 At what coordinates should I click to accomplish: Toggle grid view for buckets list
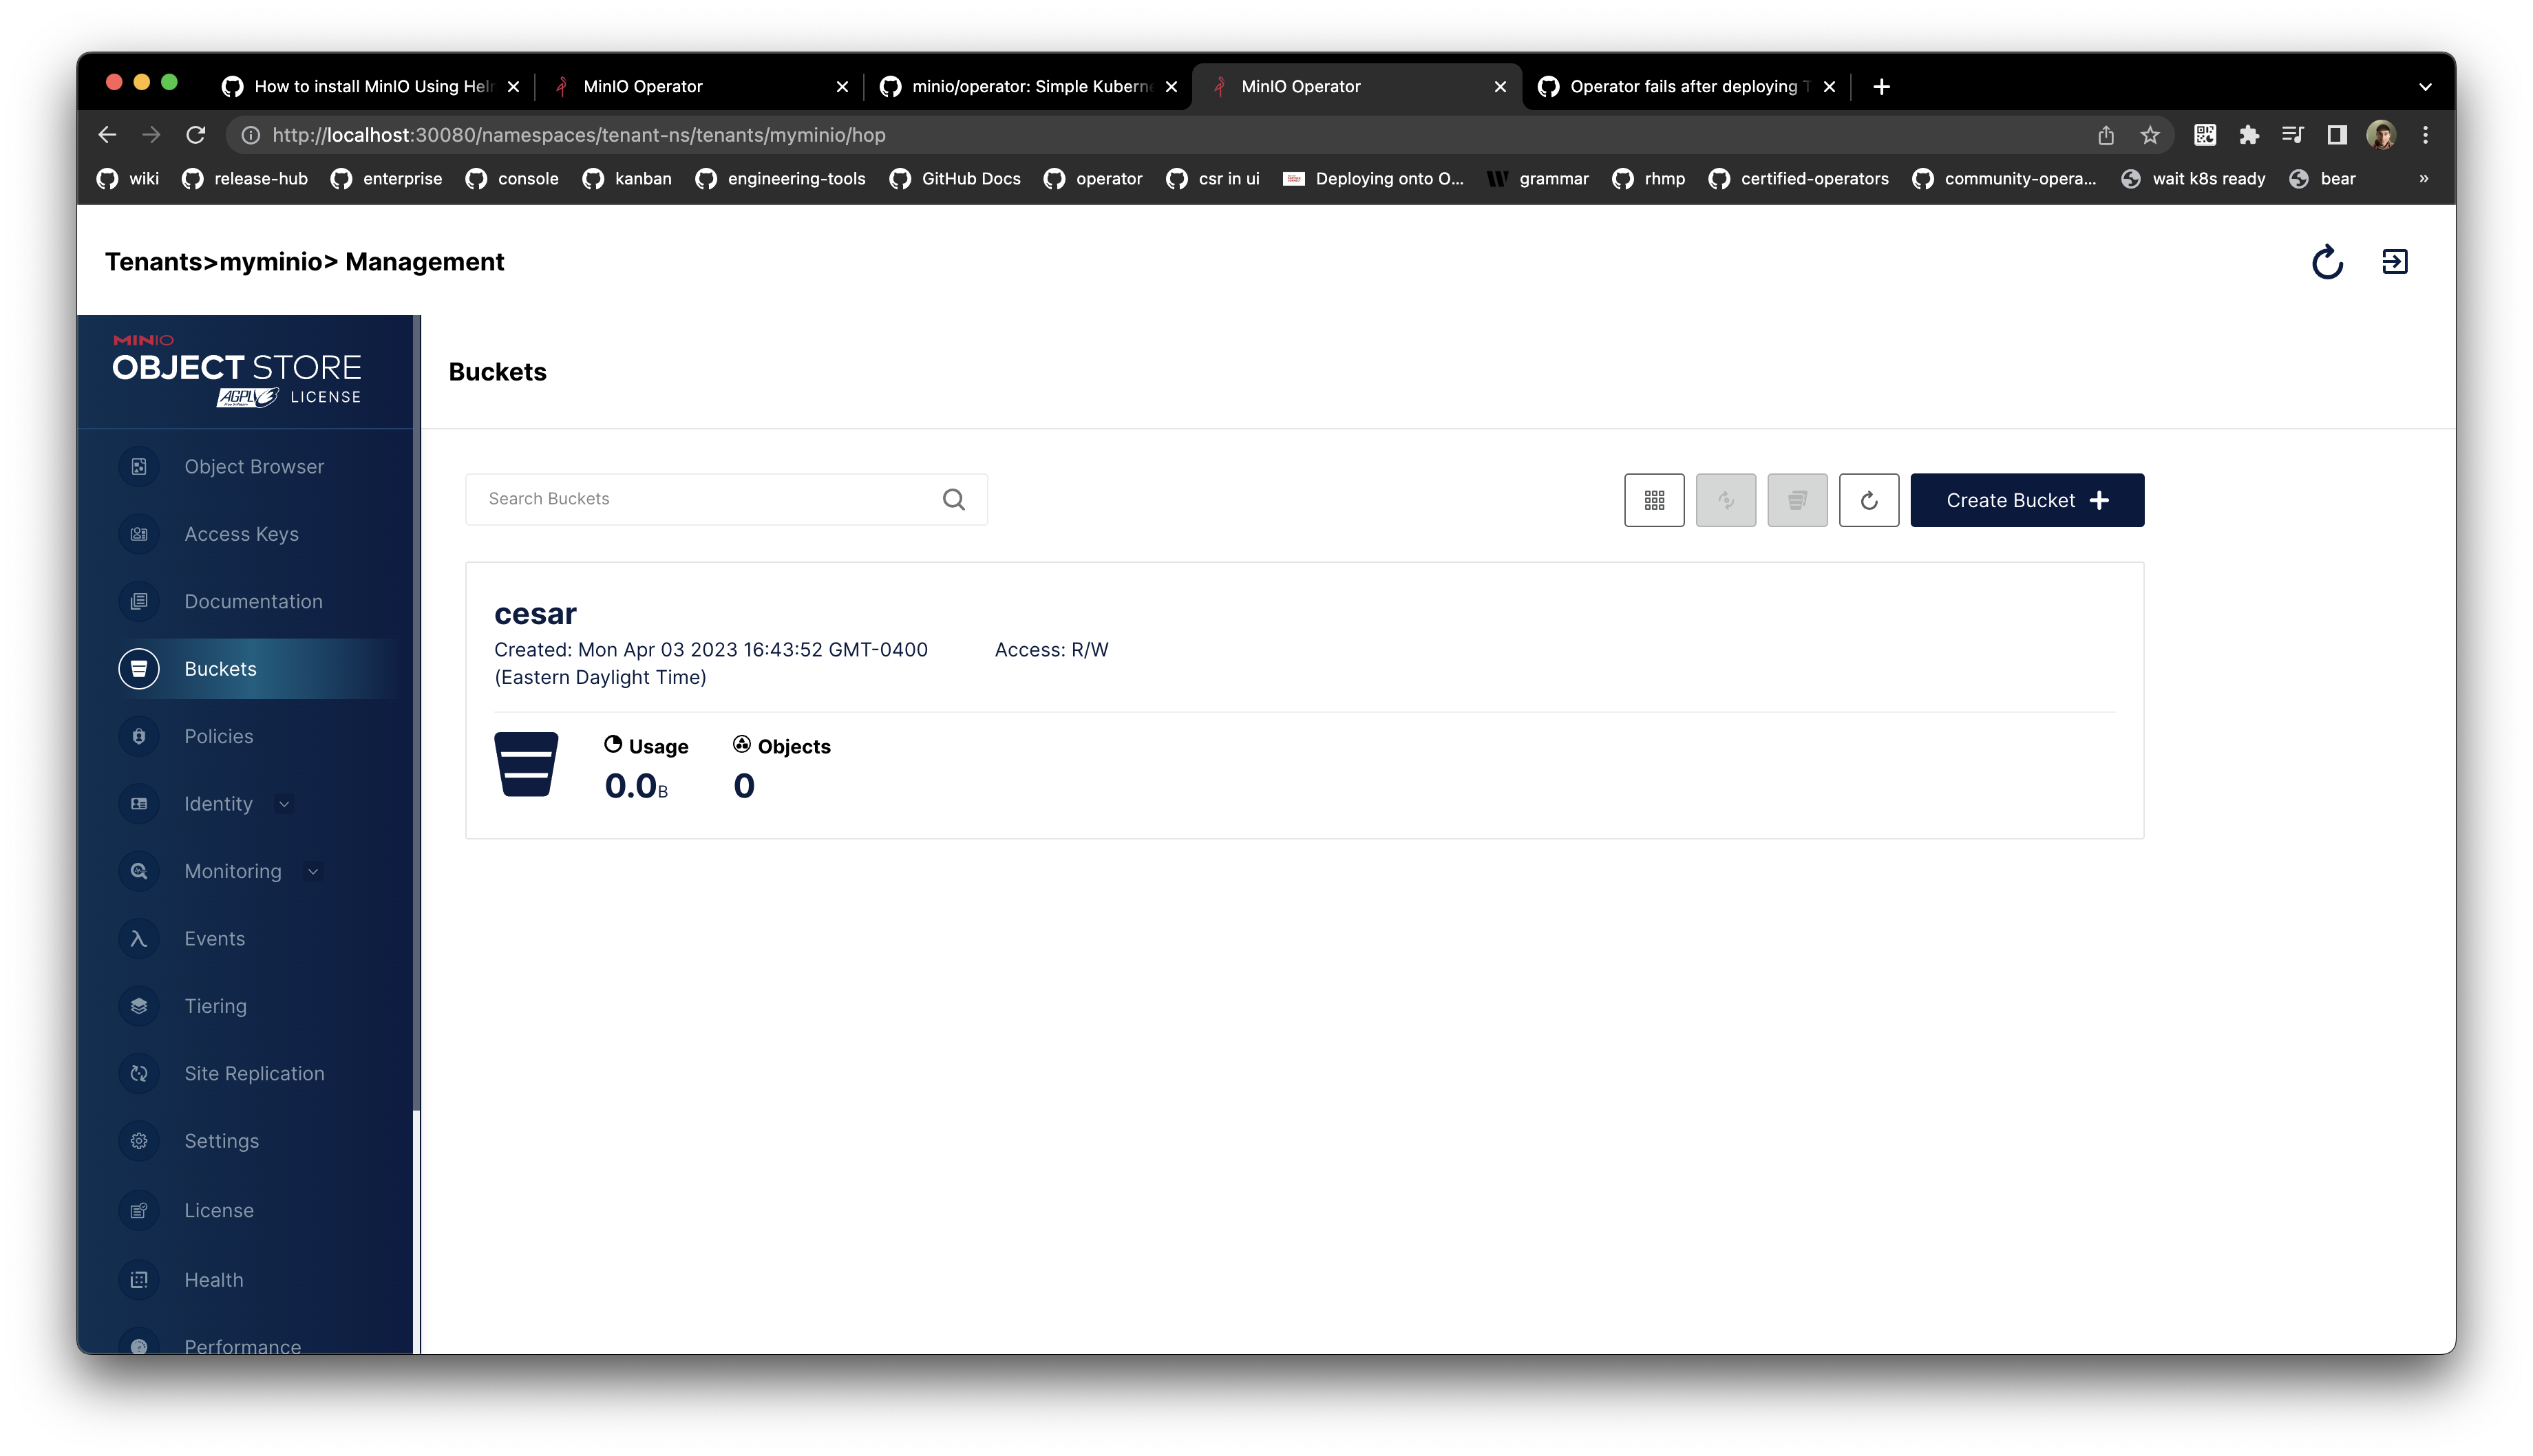[x=1654, y=500]
